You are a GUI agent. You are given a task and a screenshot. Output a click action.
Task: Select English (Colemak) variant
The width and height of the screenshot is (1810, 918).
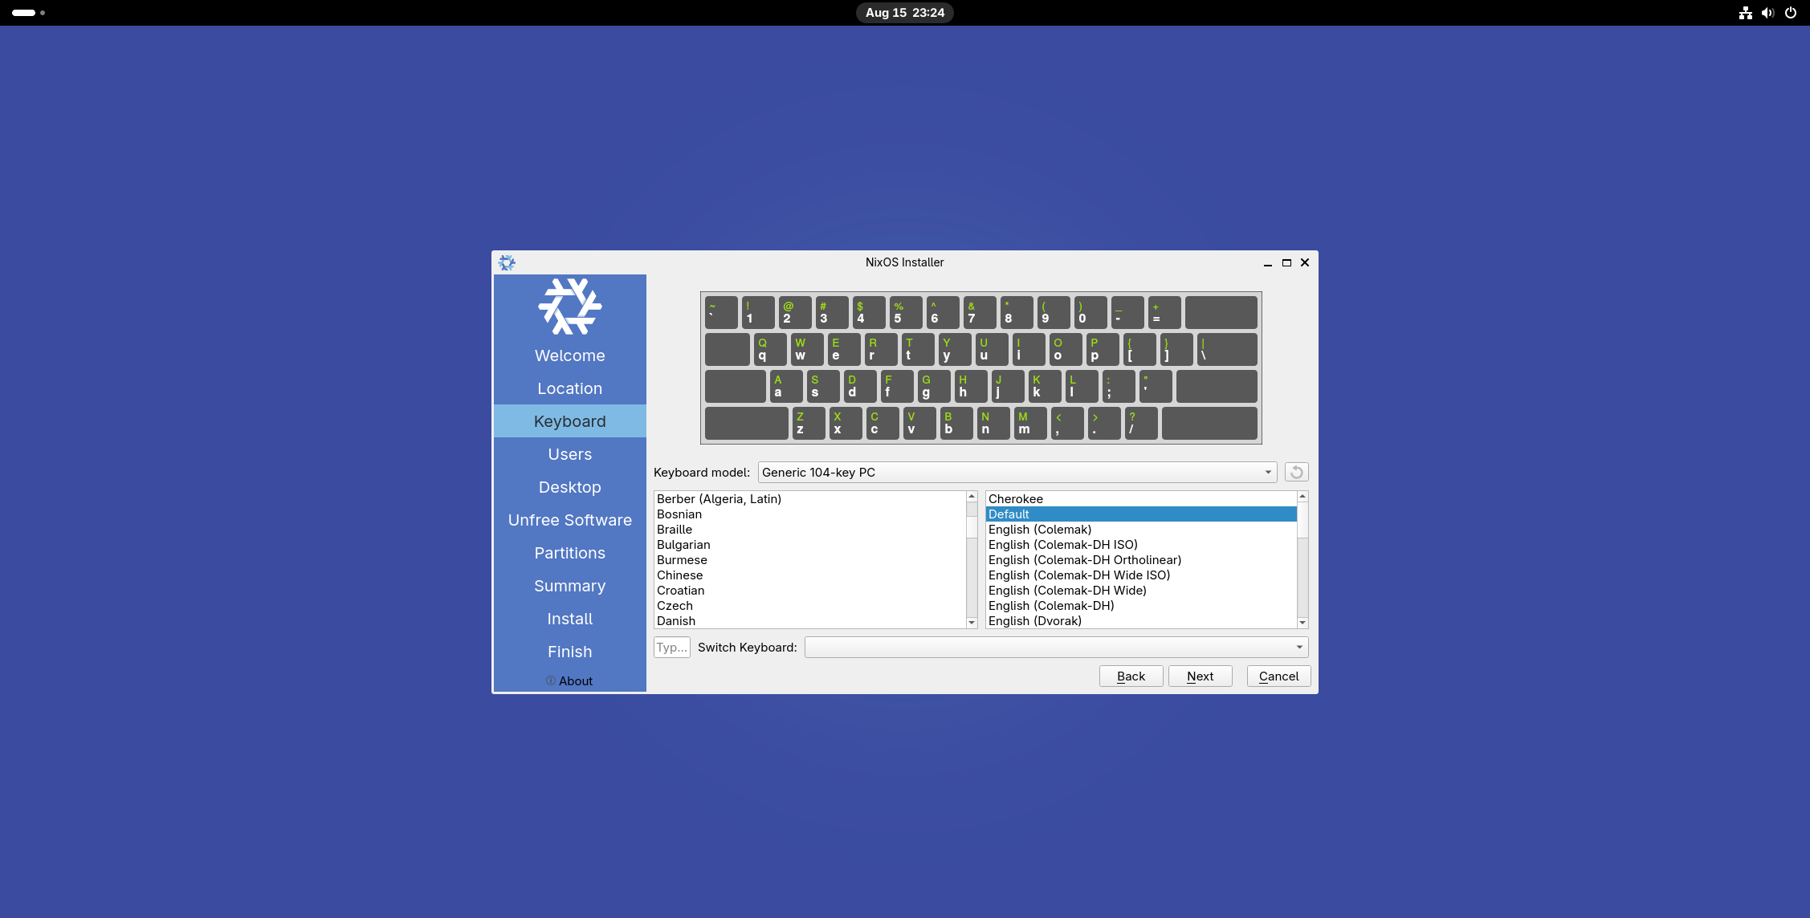[x=1141, y=530]
